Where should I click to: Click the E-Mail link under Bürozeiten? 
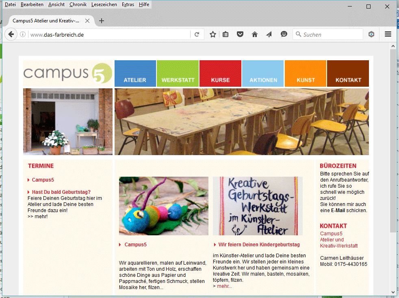(x=338, y=210)
